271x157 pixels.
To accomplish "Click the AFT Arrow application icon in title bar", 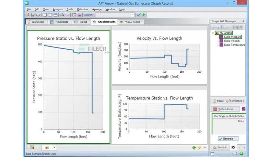I will click(27, 3).
